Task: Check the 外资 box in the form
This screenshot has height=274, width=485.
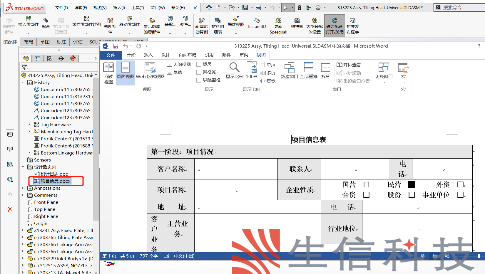Action: (460, 185)
